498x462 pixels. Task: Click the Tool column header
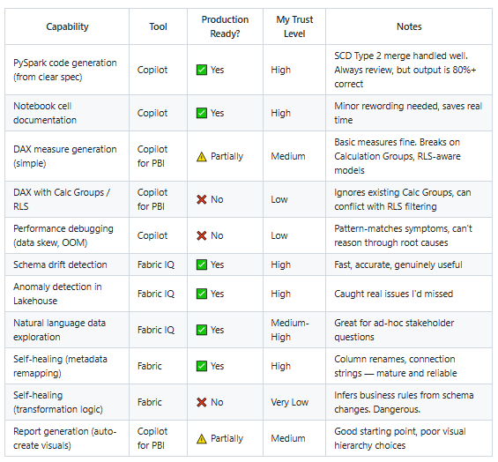(x=158, y=26)
